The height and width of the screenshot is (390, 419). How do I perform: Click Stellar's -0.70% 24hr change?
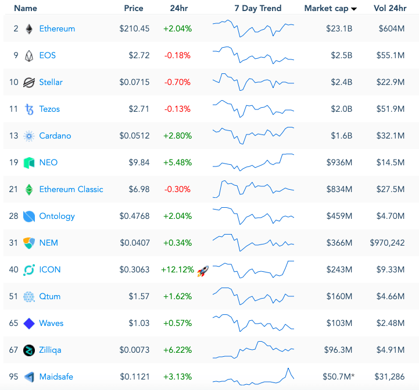pyautogui.click(x=177, y=82)
